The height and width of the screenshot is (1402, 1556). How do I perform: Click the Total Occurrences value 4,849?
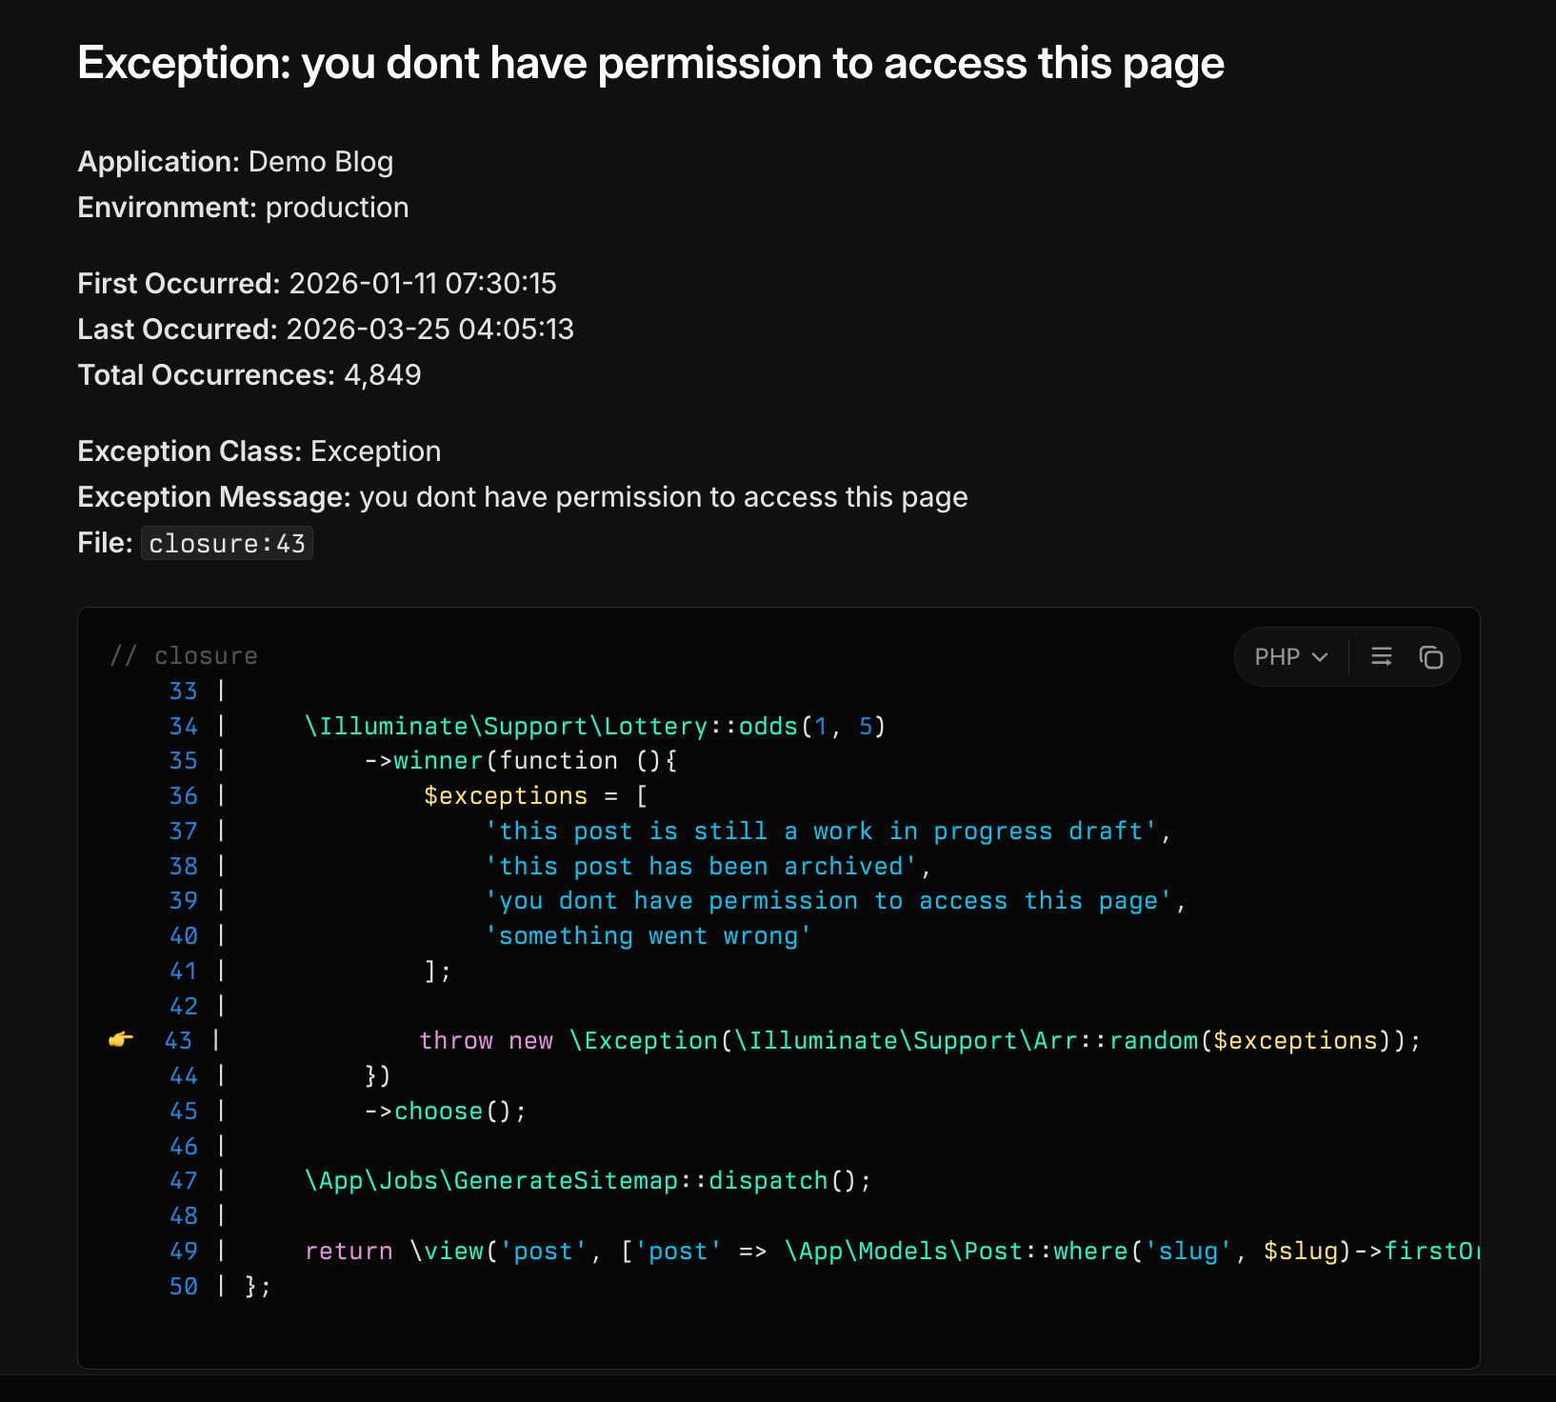(x=383, y=375)
